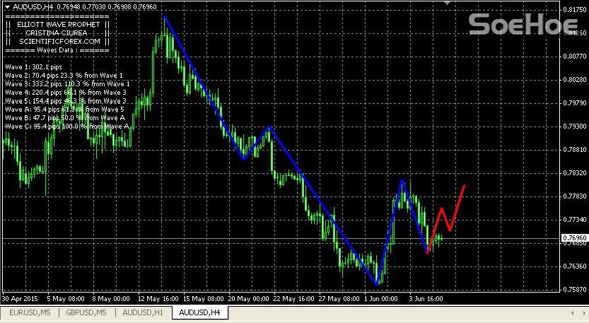Click the right arrow of the chart tab scroller
This screenshot has width=589, height=323.
coord(584,313)
